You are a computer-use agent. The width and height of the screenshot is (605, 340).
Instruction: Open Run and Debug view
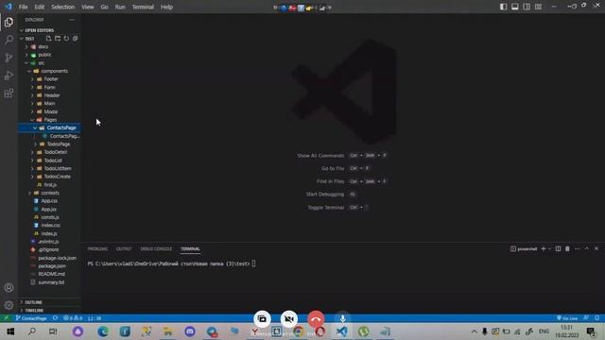tap(9, 76)
